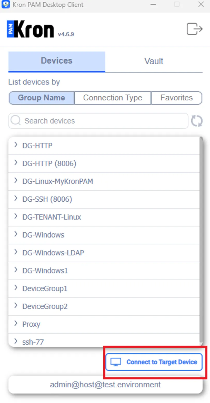Click the Kron PAM logo

pyautogui.click(x=30, y=29)
